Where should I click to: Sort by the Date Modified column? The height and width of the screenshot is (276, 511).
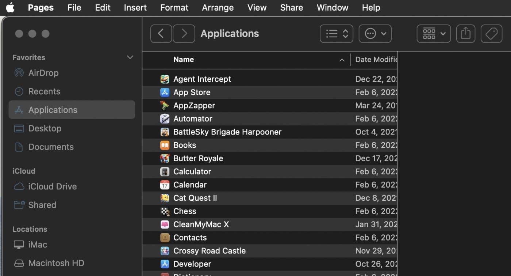376,60
